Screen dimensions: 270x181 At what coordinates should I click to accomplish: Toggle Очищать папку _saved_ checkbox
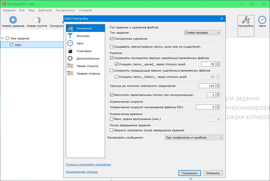pyautogui.click(x=116, y=64)
